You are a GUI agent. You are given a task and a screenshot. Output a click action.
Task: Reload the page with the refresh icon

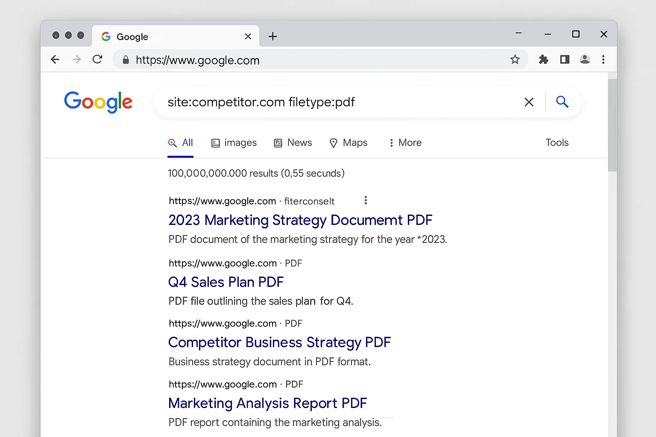[x=97, y=59]
